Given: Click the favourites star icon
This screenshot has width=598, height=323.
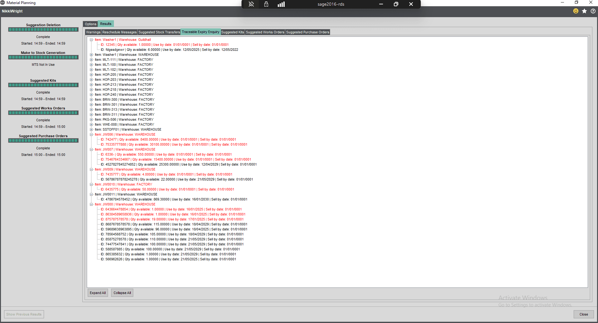Looking at the screenshot, I should pyautogui.click(x=584, y=11).
